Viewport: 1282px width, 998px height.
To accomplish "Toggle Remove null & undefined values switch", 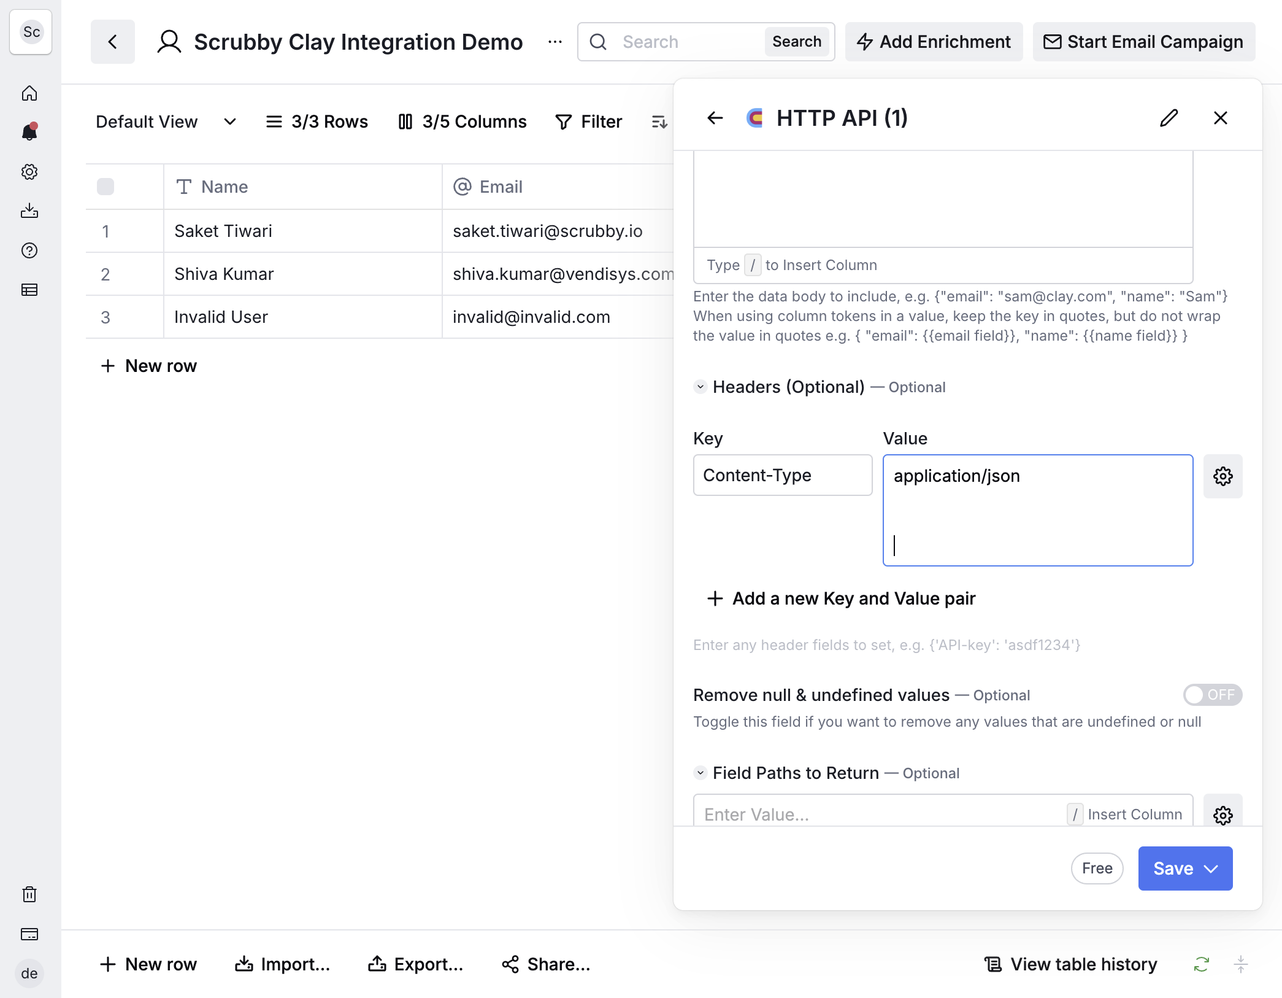I will tap(1213, 695).
